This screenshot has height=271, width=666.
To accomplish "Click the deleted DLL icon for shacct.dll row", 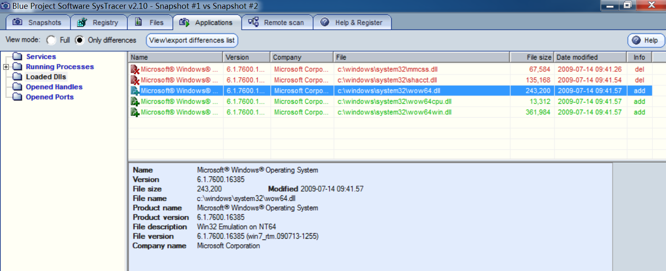I will [x=135, y=80].
